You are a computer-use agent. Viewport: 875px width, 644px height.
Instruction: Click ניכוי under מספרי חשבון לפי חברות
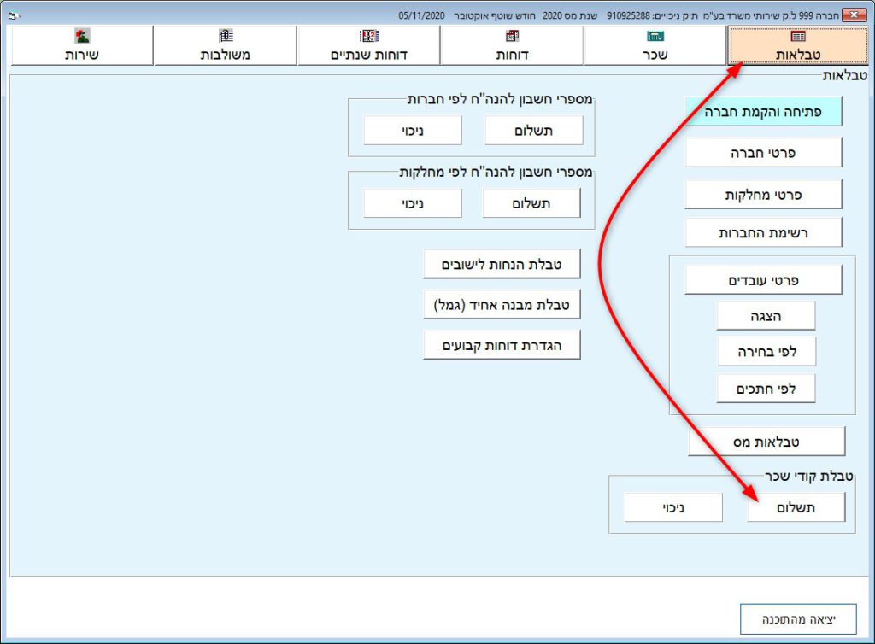click(413, 131)
